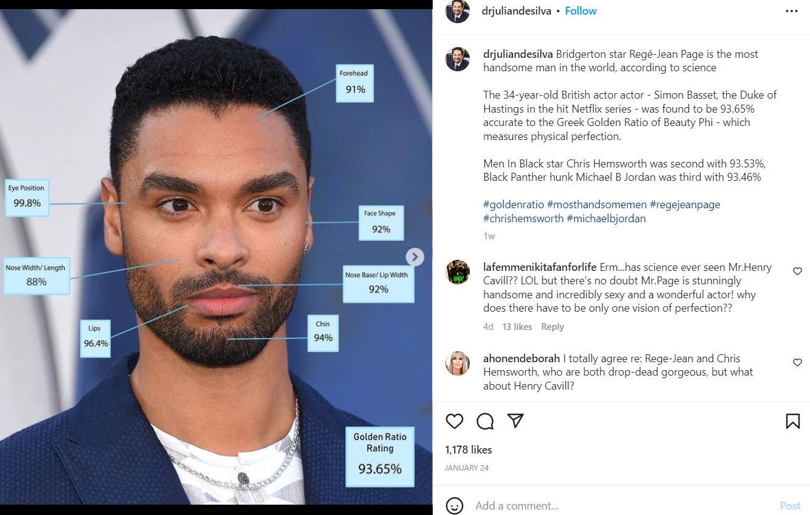View 13 likes on first comment
This screenshot has width=810, height=515.
(517, 327)
